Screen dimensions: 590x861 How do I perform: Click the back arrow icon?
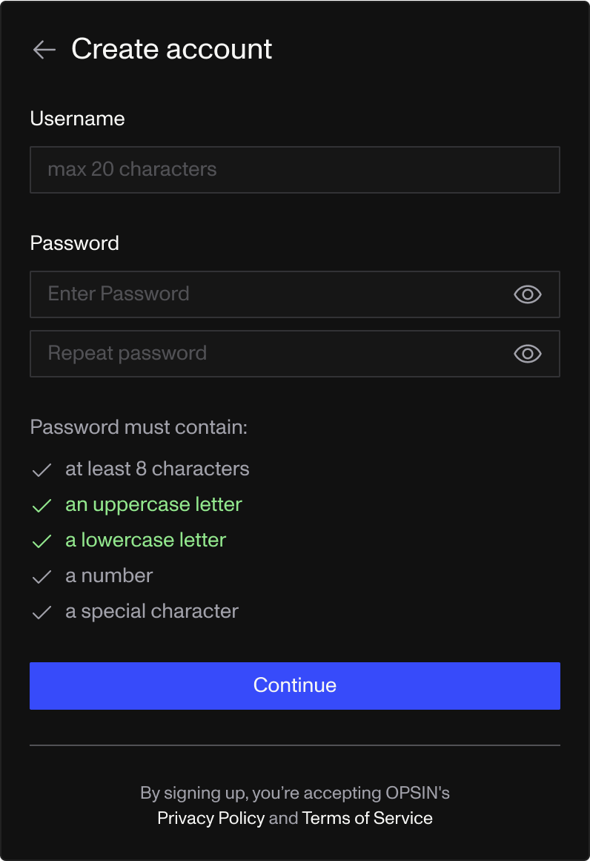point(44,50)
